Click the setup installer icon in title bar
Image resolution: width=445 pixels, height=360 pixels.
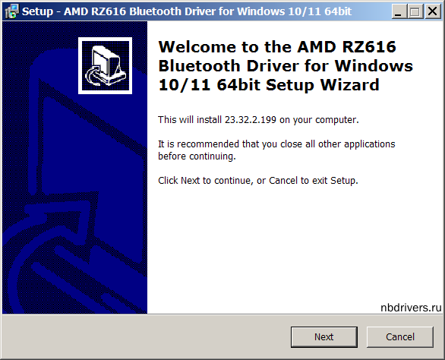pos(11,11)
